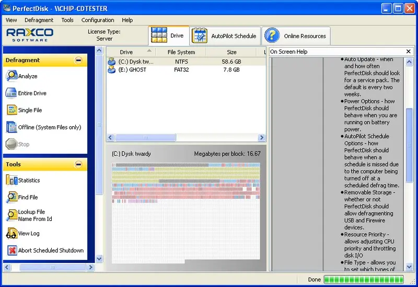
Task: Collapse the Tools panel section
Action: (x=78, y=164)
